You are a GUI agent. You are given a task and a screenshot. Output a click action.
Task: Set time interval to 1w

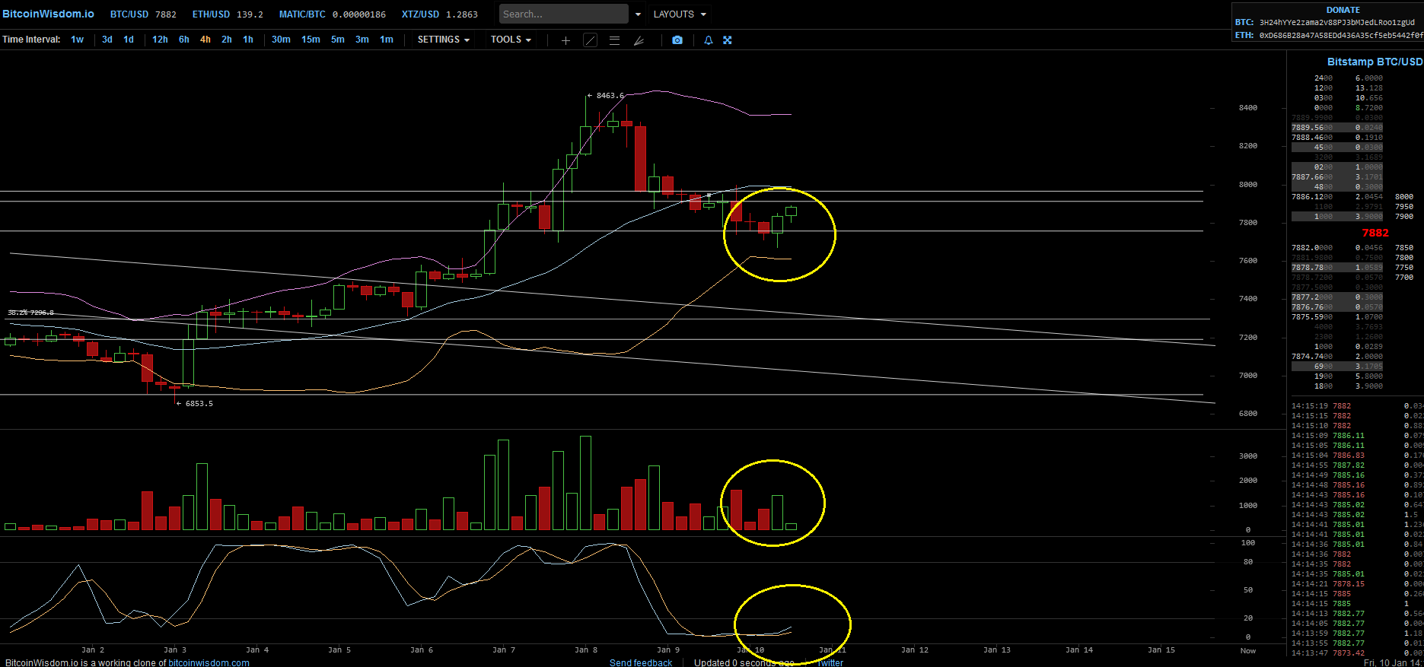click(78, 40)
